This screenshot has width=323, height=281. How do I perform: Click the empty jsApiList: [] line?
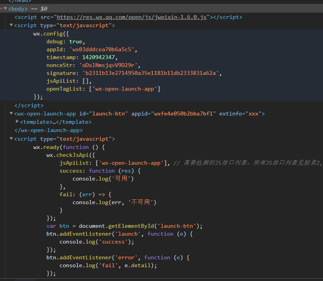coord(69,81)
